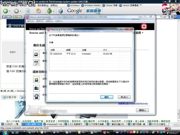180x135 pixels.
Task: Open the browser 我的最愛(A) menu
Action: click(x=43, y=5)
